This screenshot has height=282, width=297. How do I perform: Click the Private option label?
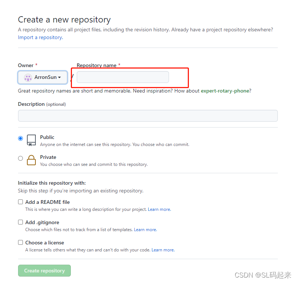coord(48,157)
